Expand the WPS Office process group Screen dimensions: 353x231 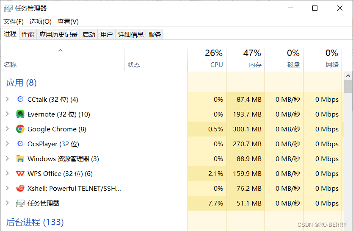click(x=7, y=174)
